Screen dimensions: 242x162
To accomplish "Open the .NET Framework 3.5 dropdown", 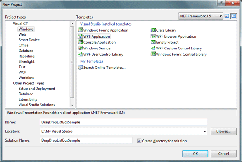I will click(201, 16).
